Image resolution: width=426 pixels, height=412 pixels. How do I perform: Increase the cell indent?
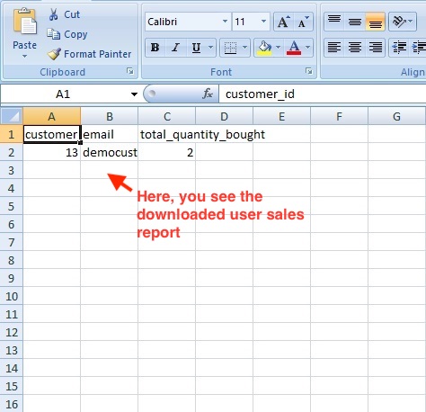tap(419, 48)
